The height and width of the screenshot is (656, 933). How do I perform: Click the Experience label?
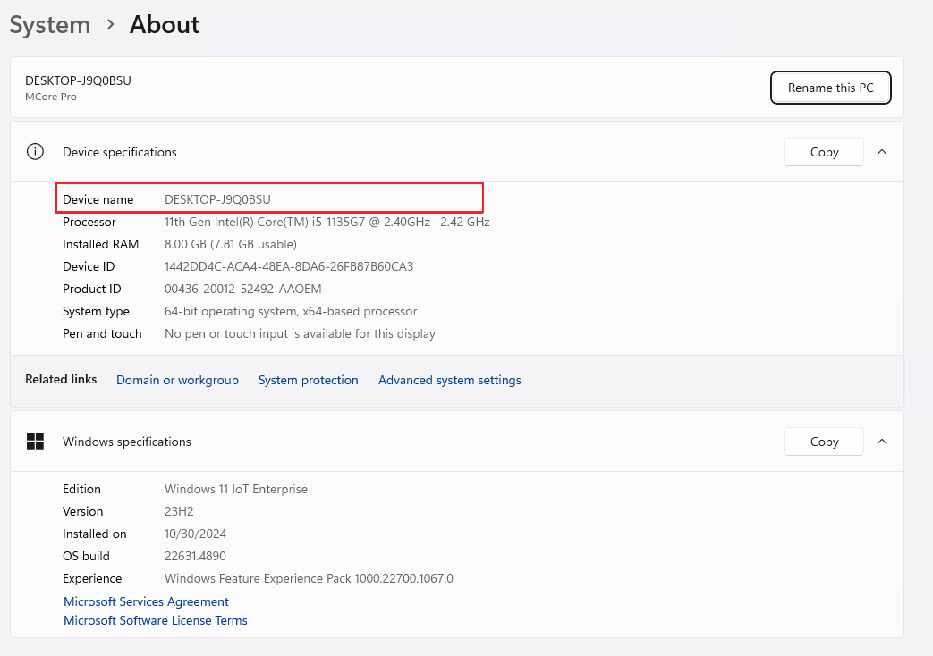point(92,578)
